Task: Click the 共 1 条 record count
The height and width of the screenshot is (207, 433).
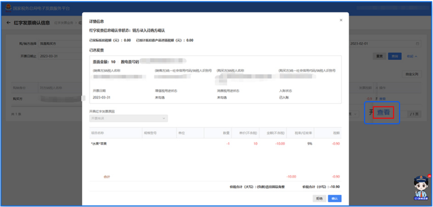Action: (16, 114)
